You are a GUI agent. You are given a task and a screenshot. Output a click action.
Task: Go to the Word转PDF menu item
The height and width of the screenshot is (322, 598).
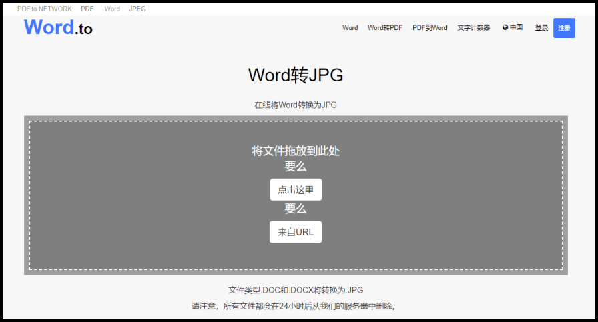point(385,28)
